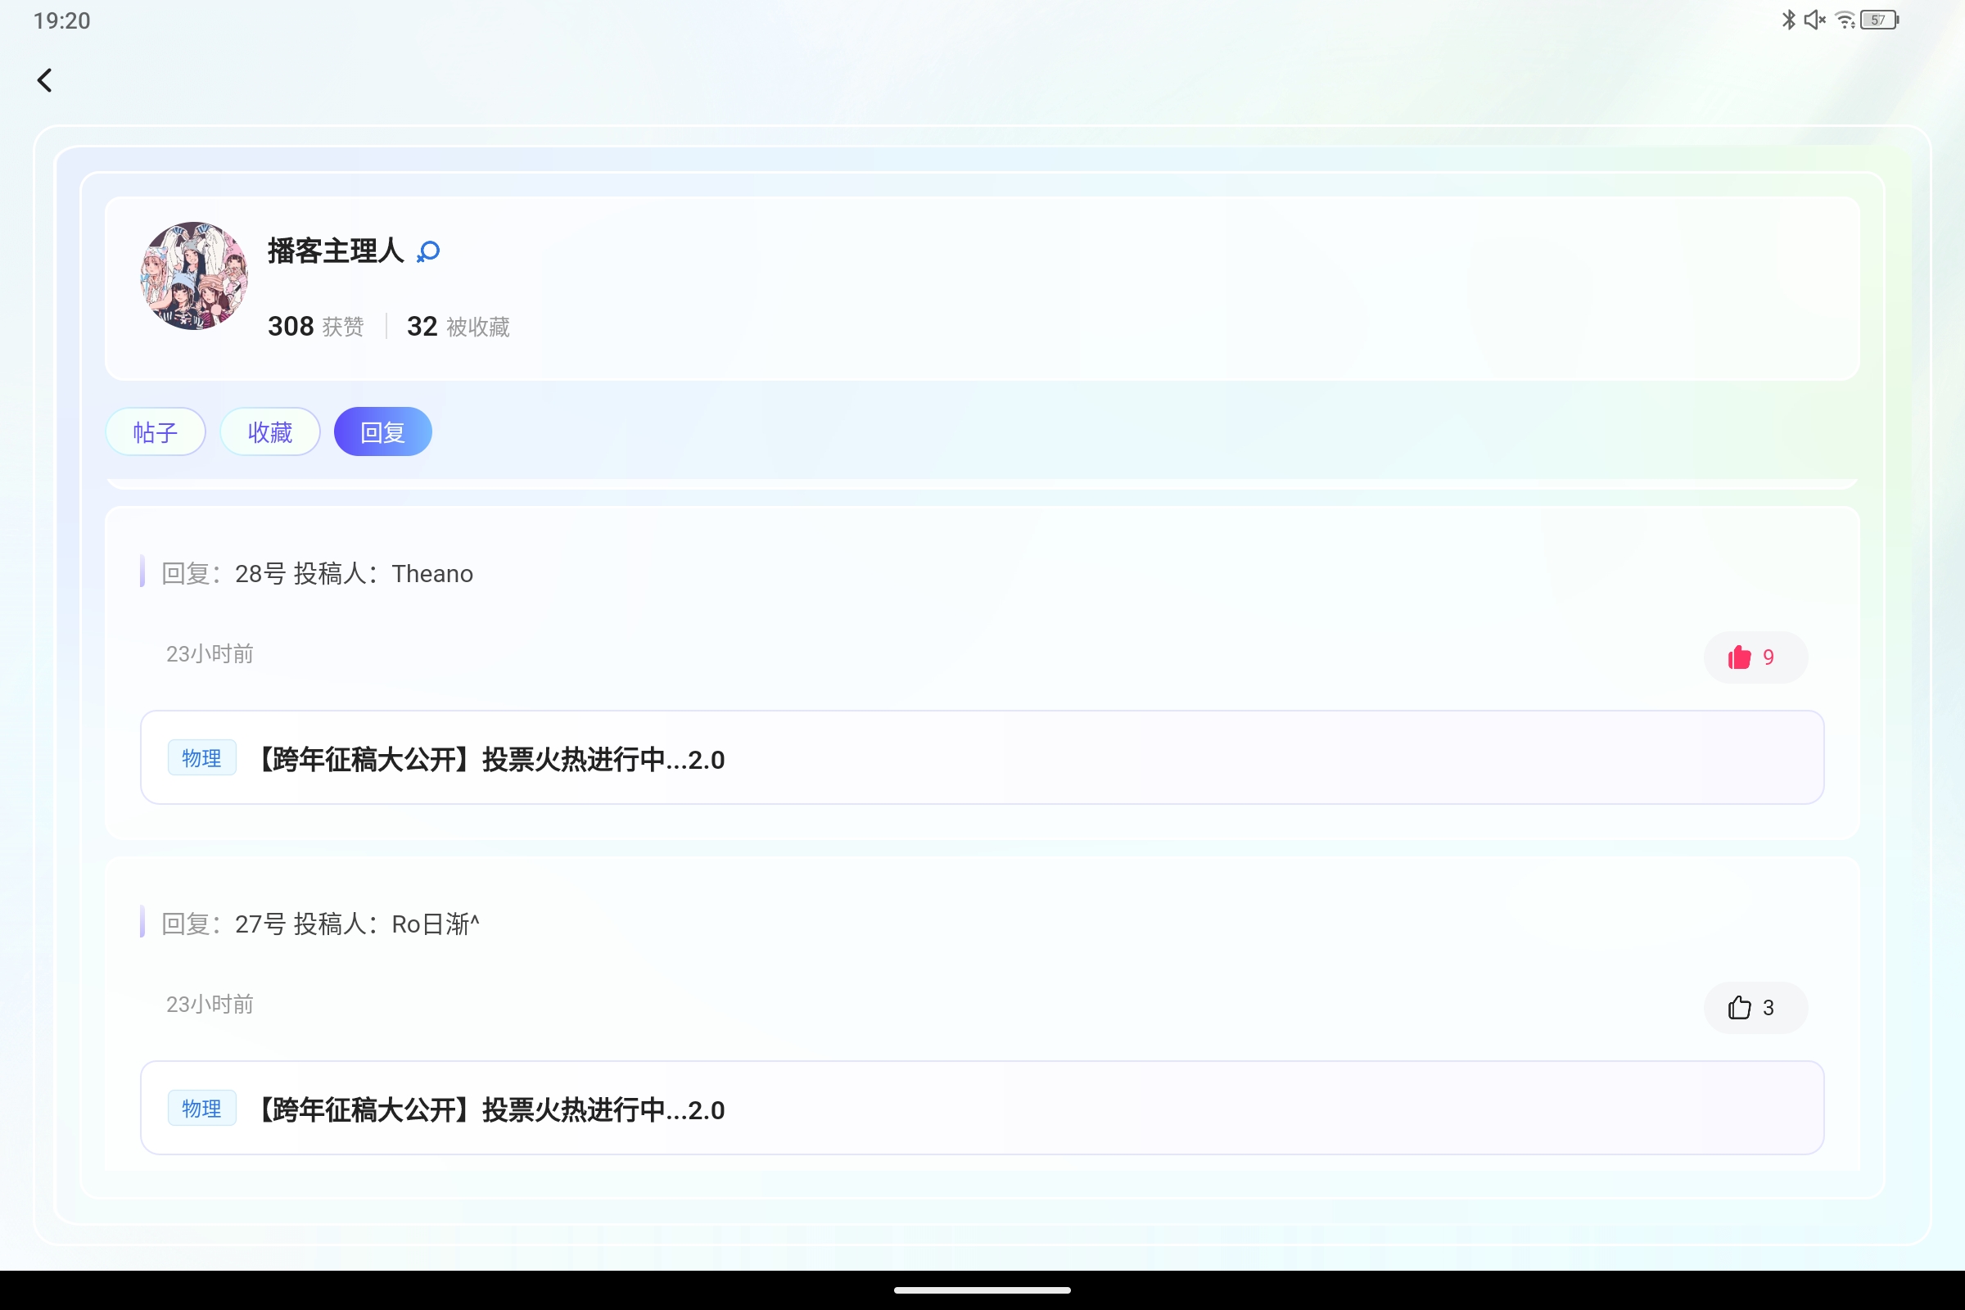Image resolution: width=1965 pixels, height=1310 pixels.
Task: Like the reply to Theano's submission
Action: 1755,657
